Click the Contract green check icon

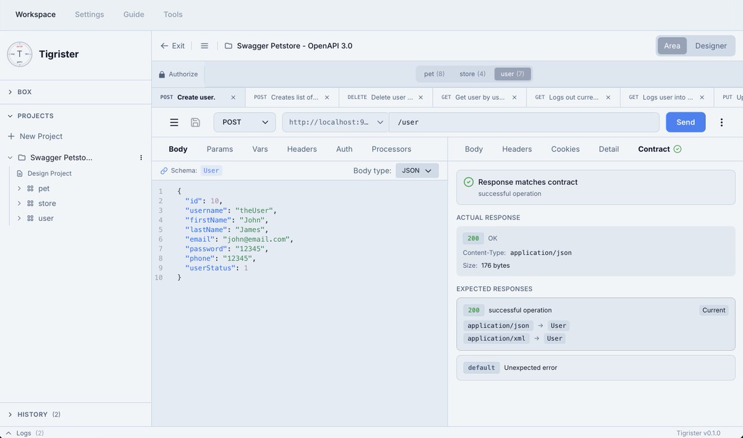[x=677, y=149]
